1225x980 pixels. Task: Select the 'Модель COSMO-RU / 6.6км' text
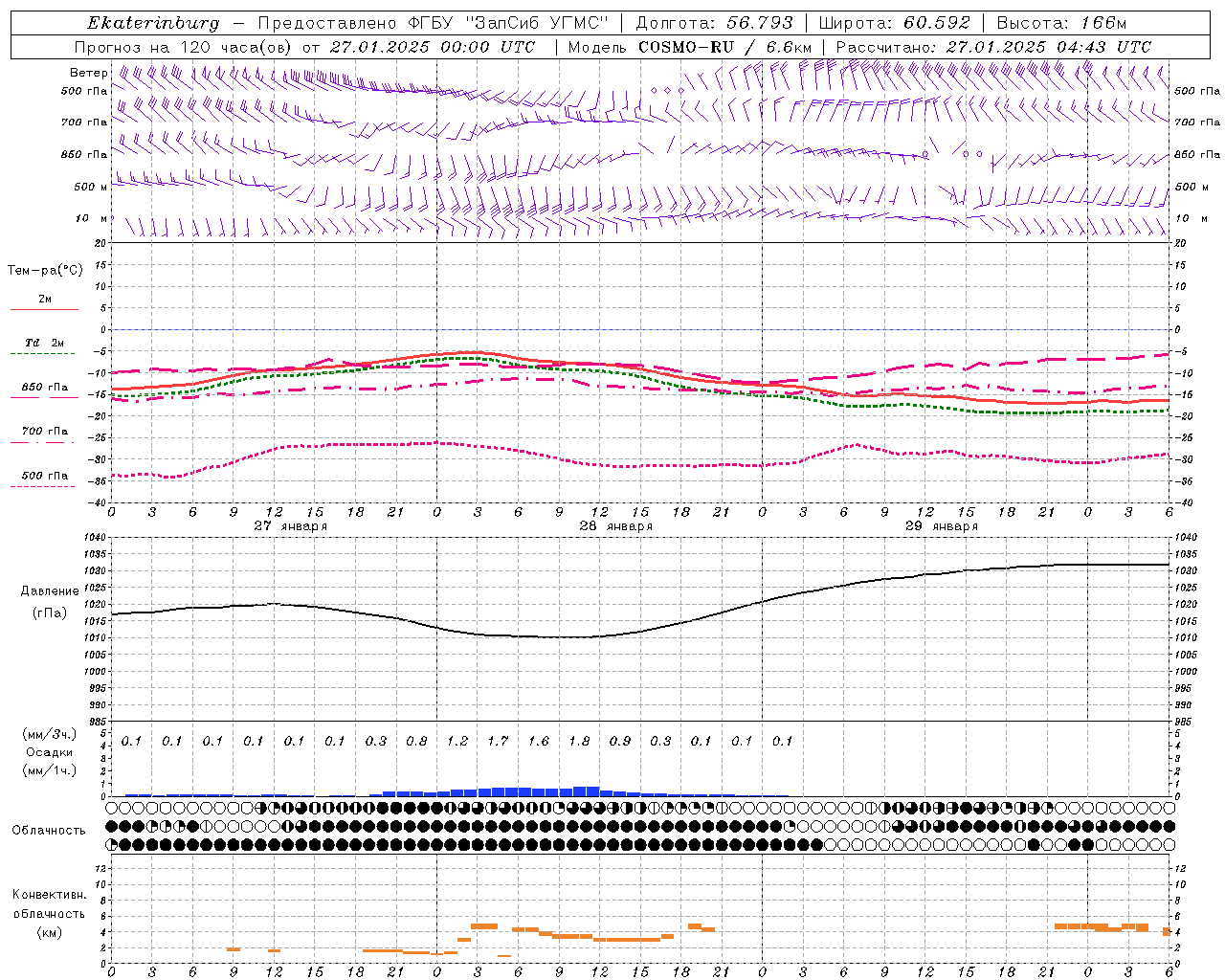coord(690,46)
